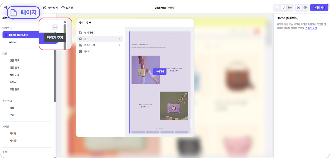Switch to desktop monitor preview icon
Image resolution: width=330 pixels, height=158 pixels.
click(x=283, y=8)
